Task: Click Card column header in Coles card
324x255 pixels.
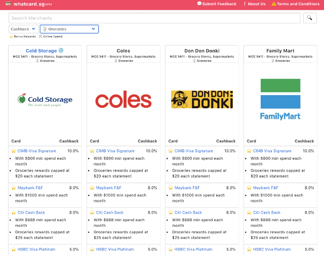Action: click(95, 141)
